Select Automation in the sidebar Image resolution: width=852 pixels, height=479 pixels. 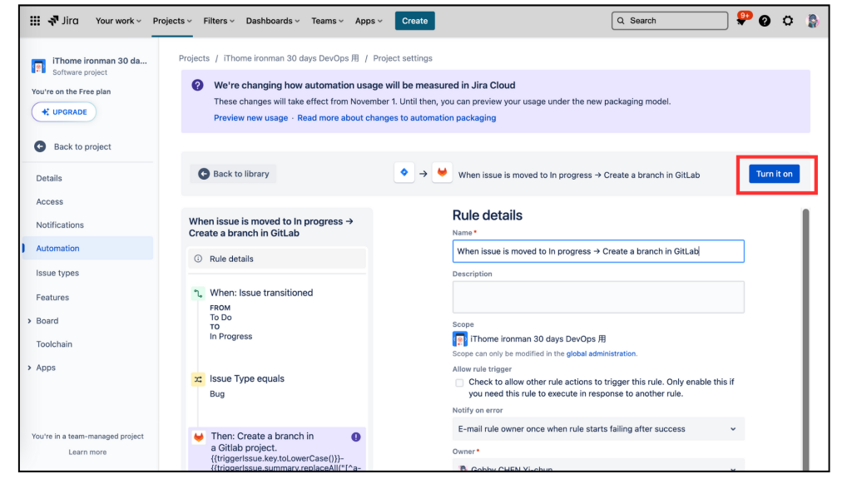pyautogui.click(x=88, y=248)
